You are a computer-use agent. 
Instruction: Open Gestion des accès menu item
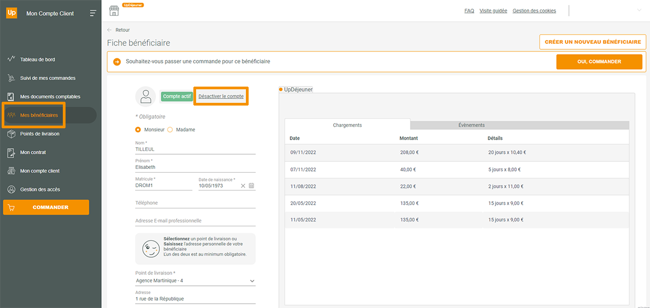coord(40,189)
